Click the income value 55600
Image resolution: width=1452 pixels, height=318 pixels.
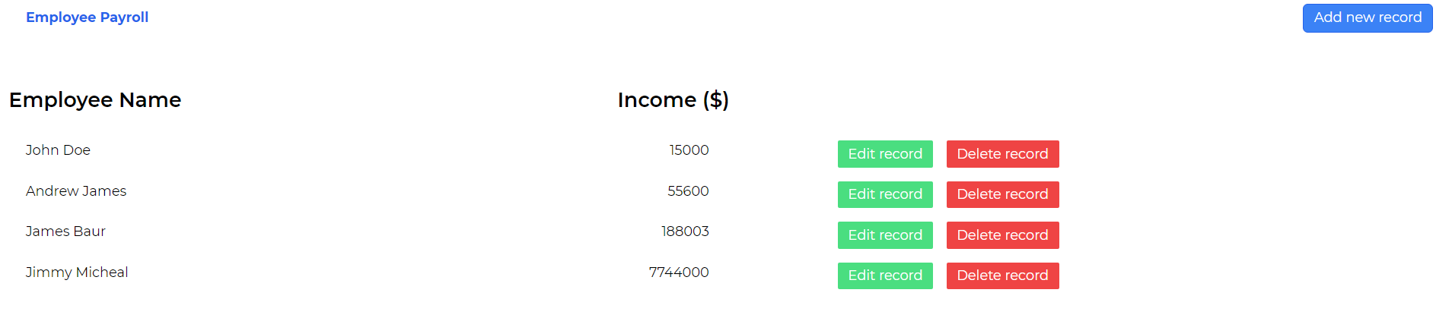(x=688, y=191)
